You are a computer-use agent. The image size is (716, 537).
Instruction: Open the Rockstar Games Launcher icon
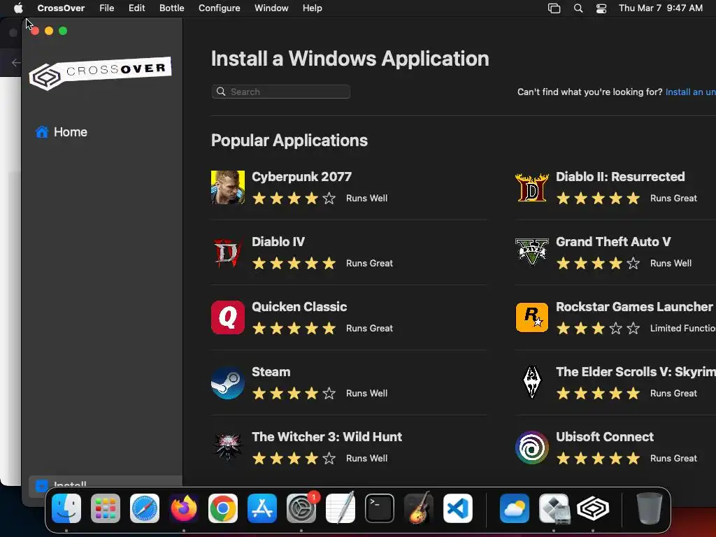tap(531, 317)
